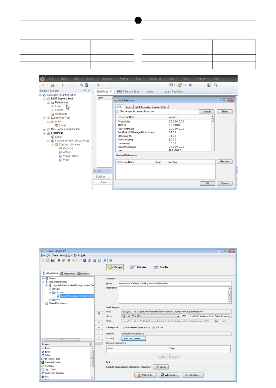Click the minus remove button beside NeoLoad tree
The width and height of the screenshot is (276, 388).
click(x=99, y=342)
